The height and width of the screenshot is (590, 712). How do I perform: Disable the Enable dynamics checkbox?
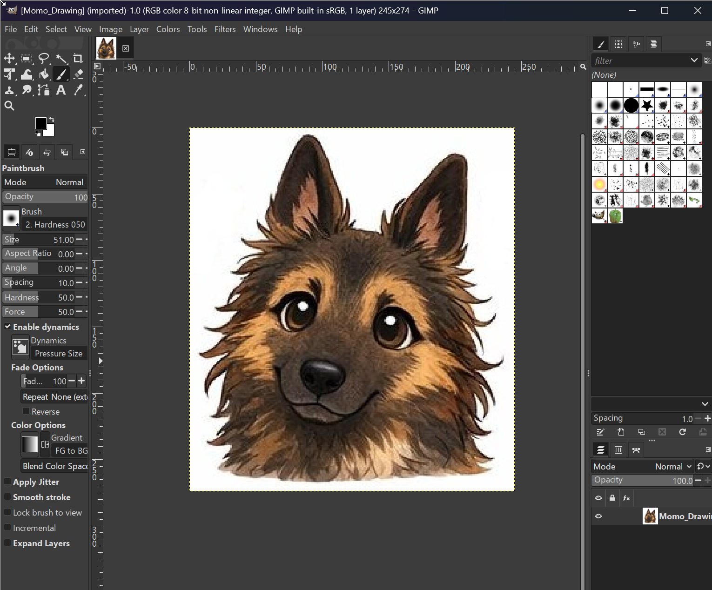[8, 327]
